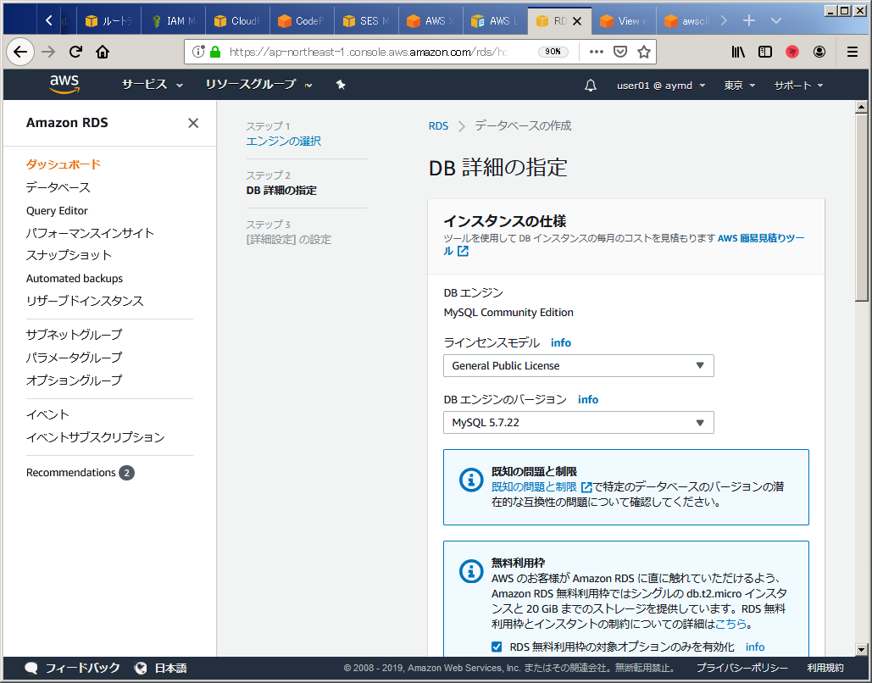
Task: Switch to the IAM browser tab
Action: pos(174,21)
